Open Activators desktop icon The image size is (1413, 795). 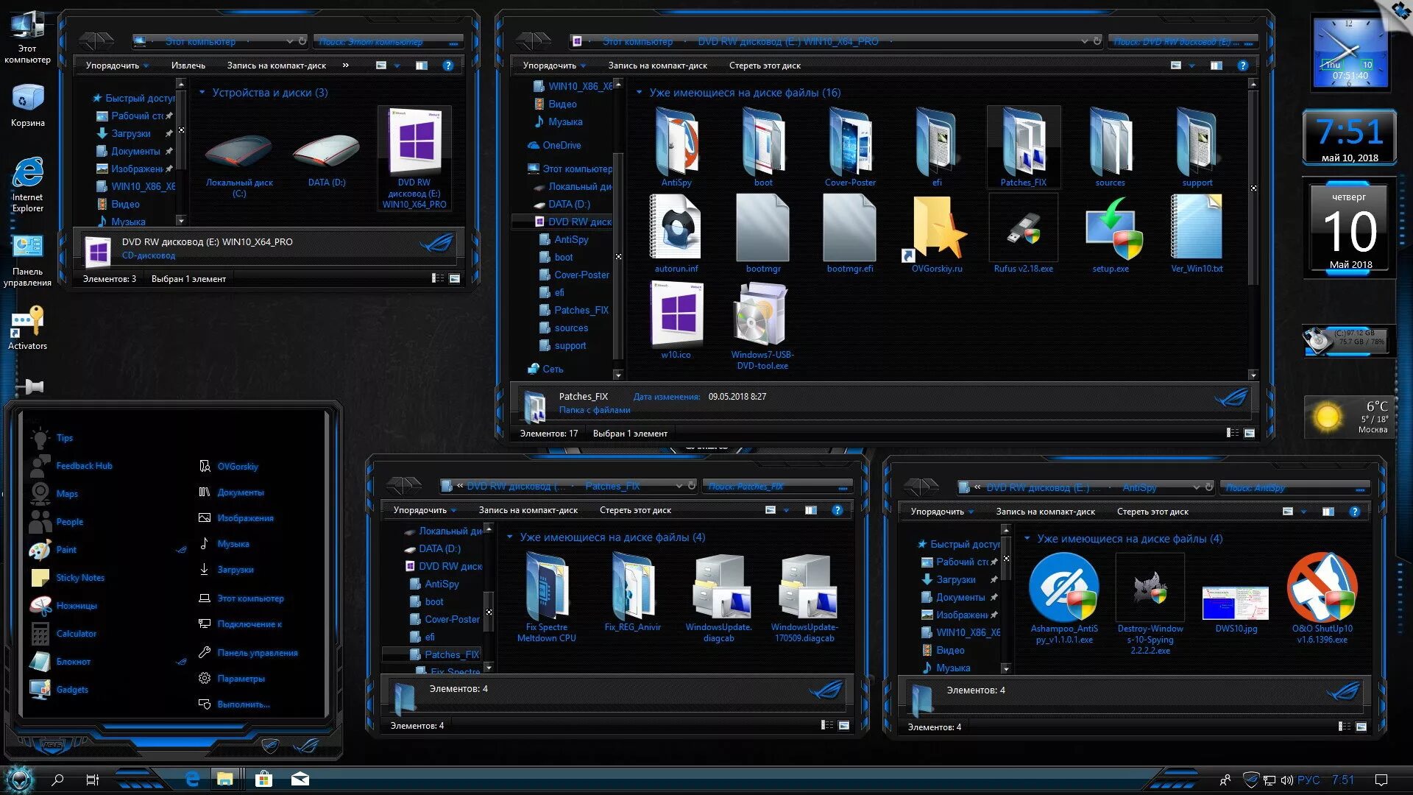click(x=28, y=327)
